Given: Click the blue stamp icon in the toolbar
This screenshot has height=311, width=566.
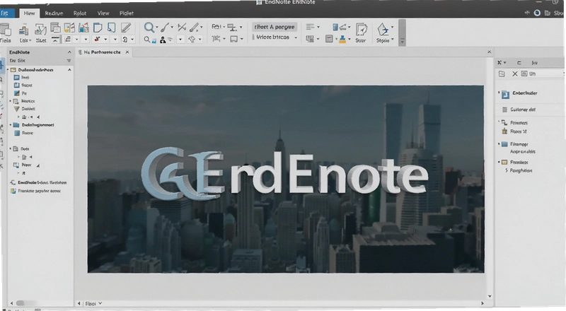Looking at the screenshot, I should (x=342, y=39).
